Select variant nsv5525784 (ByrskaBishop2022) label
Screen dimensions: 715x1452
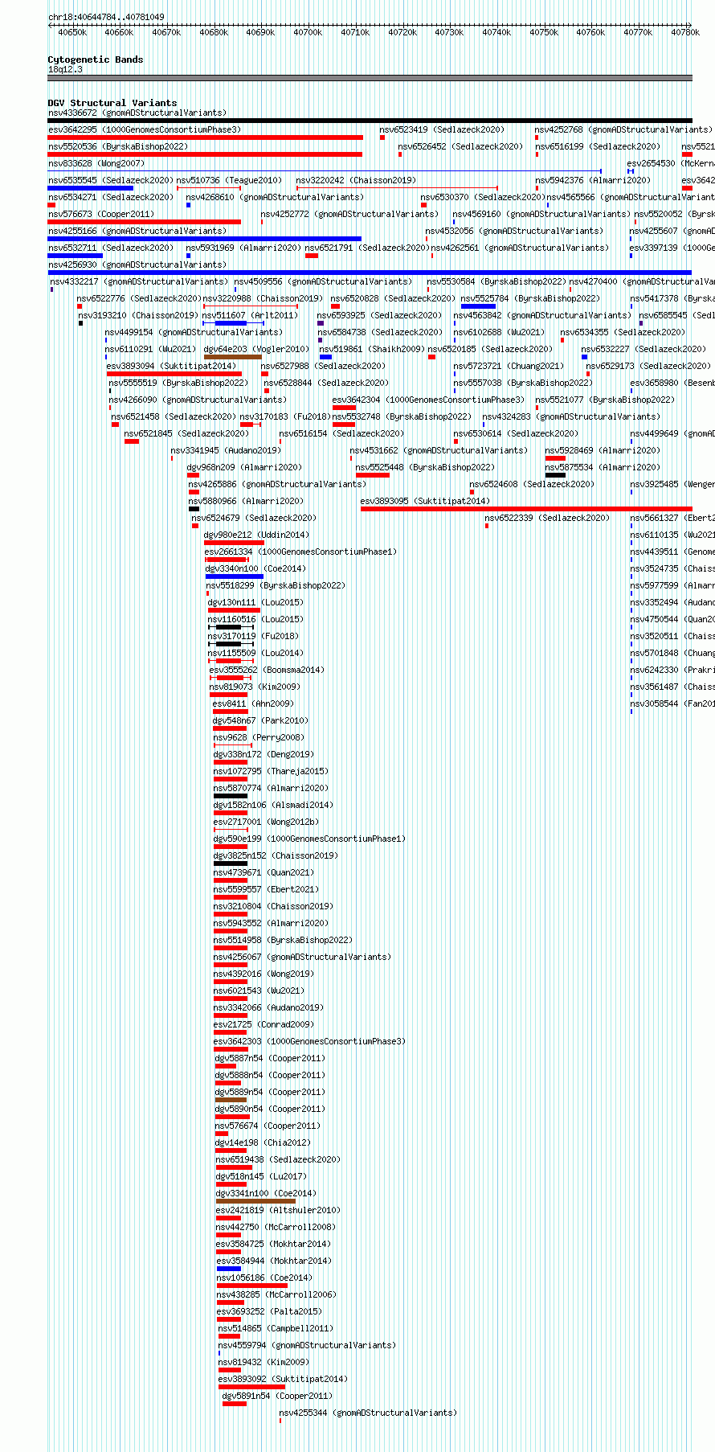[x=530, y=298]
